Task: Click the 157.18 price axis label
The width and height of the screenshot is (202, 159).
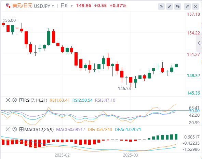Action: pos(193,14)
